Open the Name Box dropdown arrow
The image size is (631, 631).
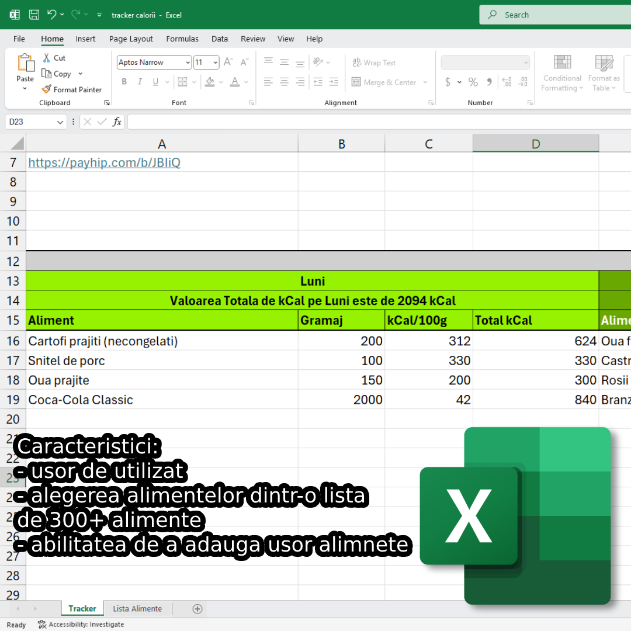tap(60, 122)
